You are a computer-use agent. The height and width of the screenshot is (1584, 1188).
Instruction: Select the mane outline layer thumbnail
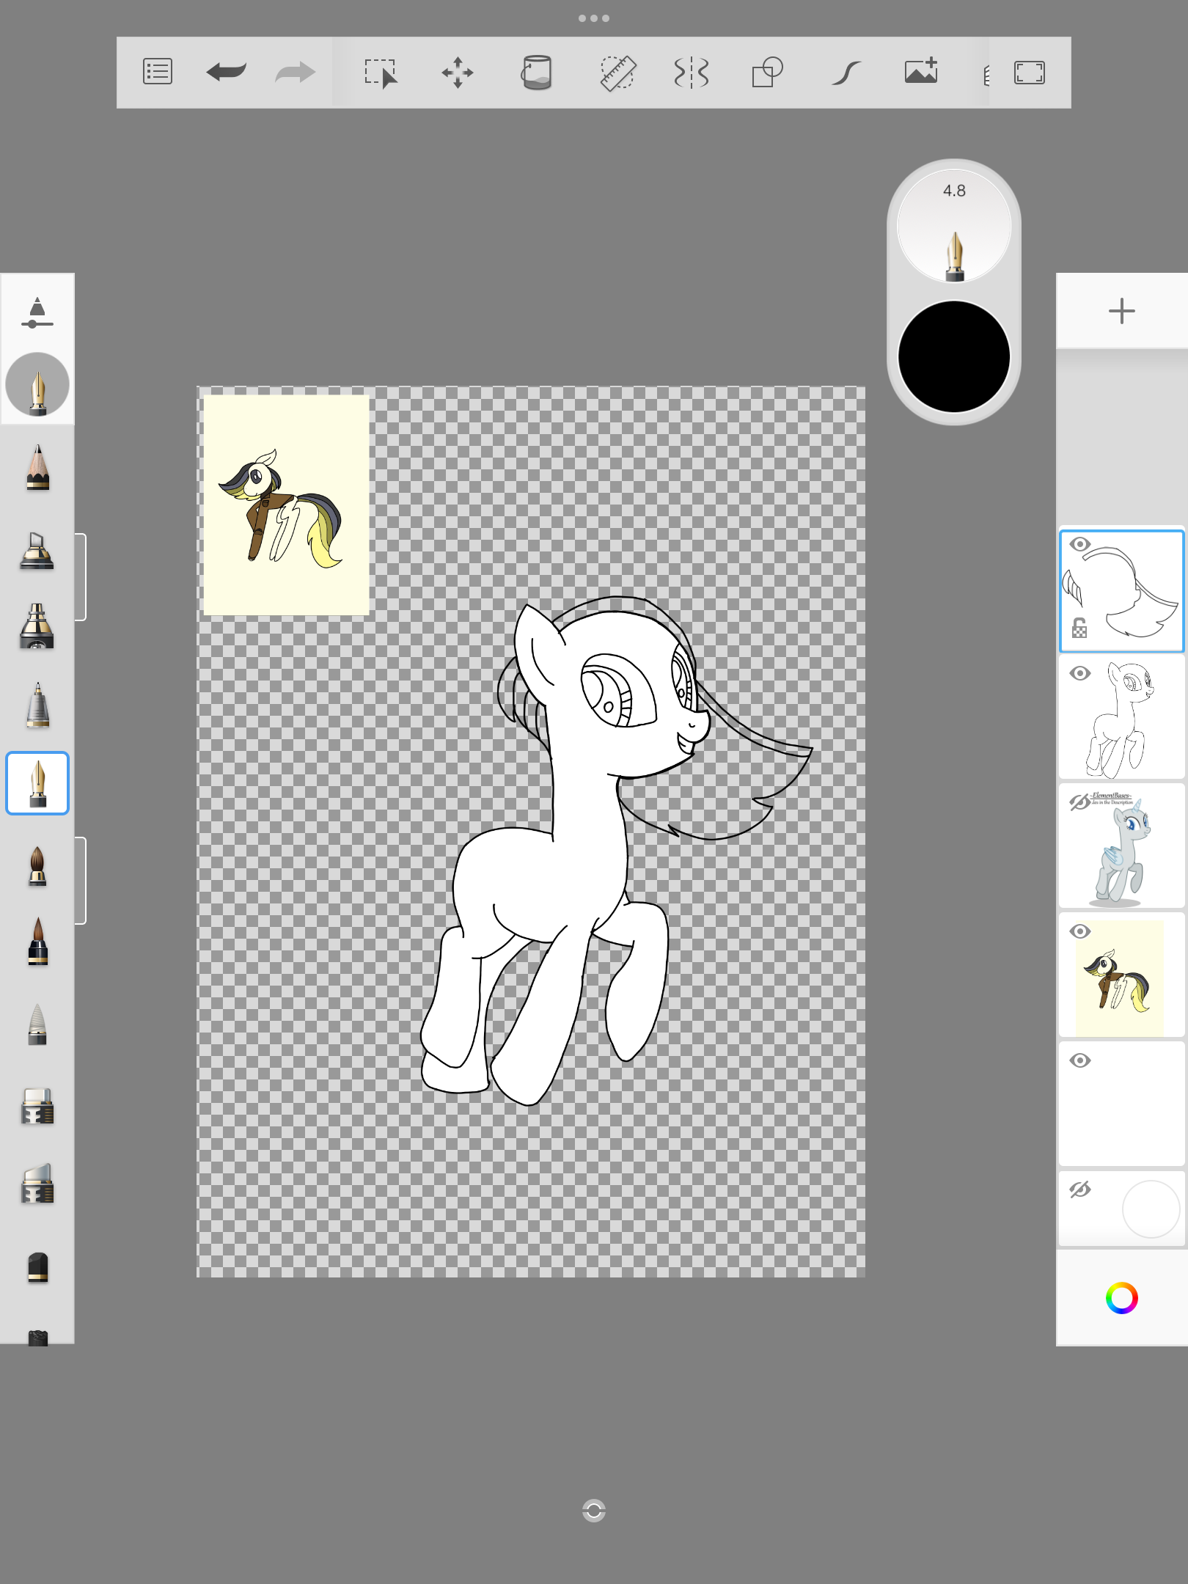click(1122, 591)
